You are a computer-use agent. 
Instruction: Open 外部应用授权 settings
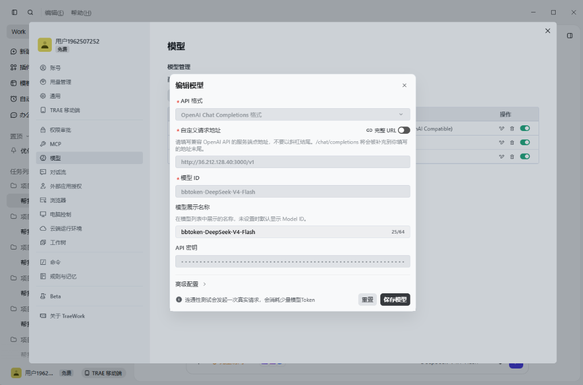click(89, 186)
